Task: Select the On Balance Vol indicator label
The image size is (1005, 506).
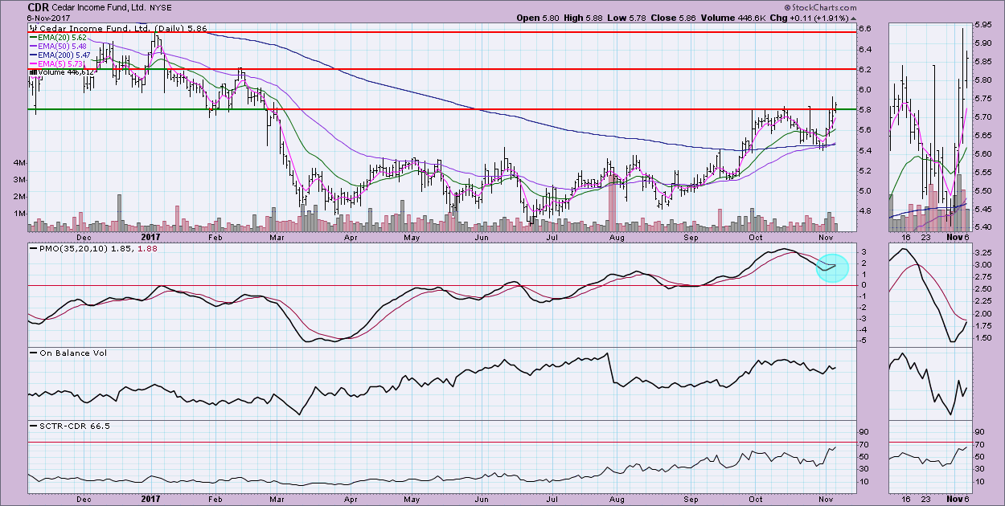Action: click(67, 353)
